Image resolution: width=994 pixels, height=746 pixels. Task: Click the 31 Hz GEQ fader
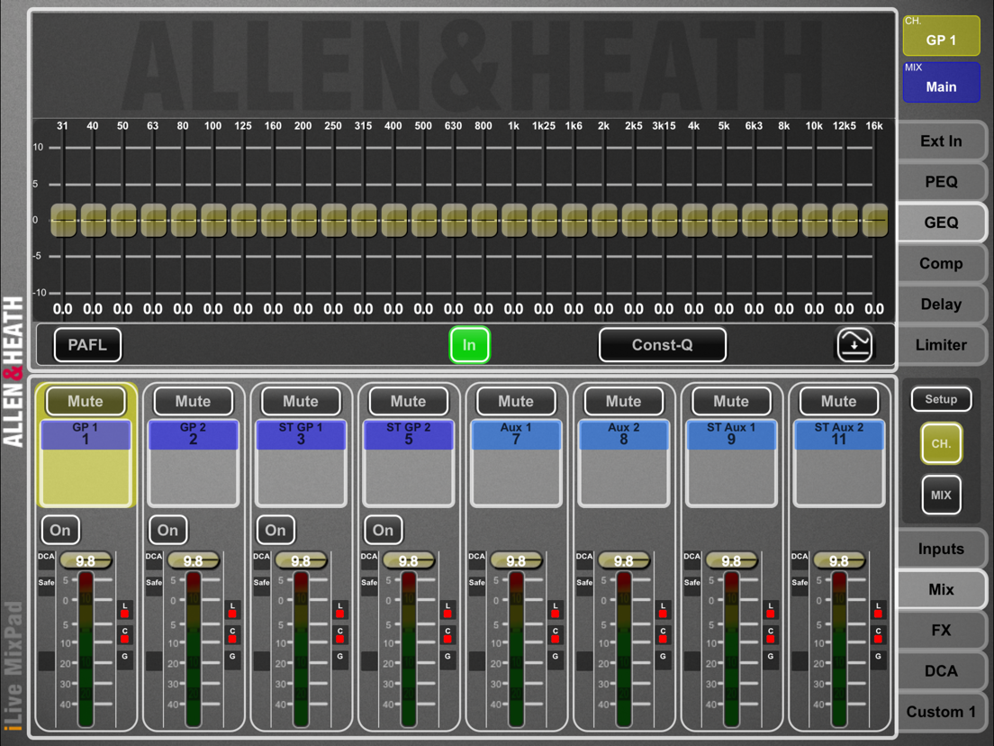pyautogui.click(x=63, y=220)
